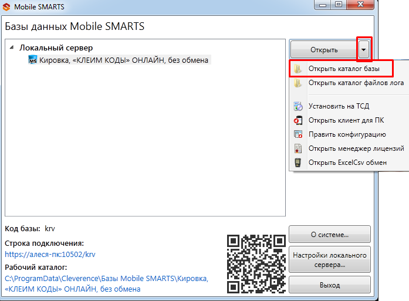Image resolution: width=409 pixels, height=301 pixels.
Task: Click the Строка подключения: label
Action: point(45,243)
